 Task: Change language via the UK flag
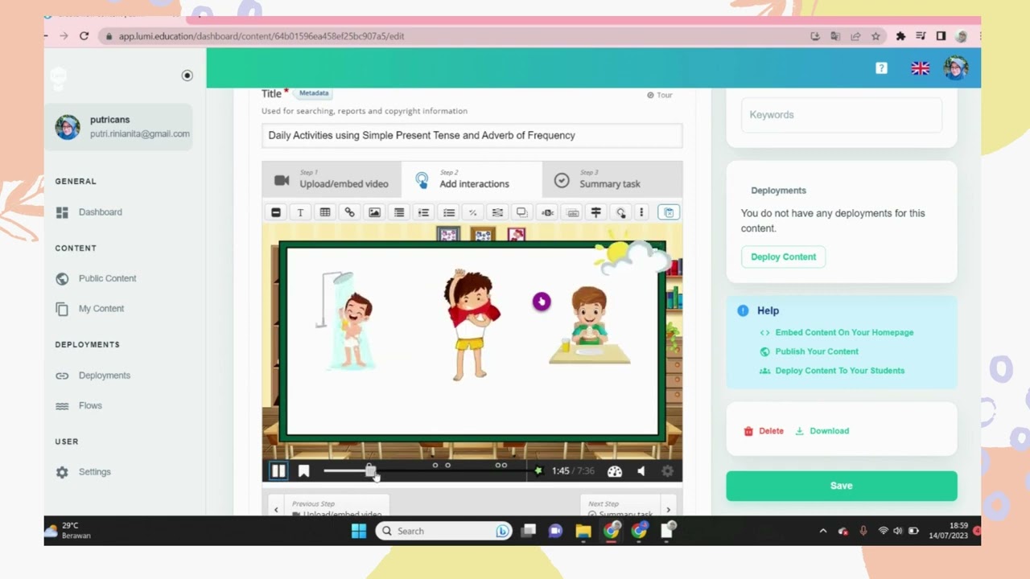coord(920,68)
